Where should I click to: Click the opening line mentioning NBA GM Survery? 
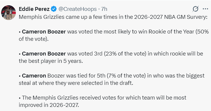coord(113,17)
